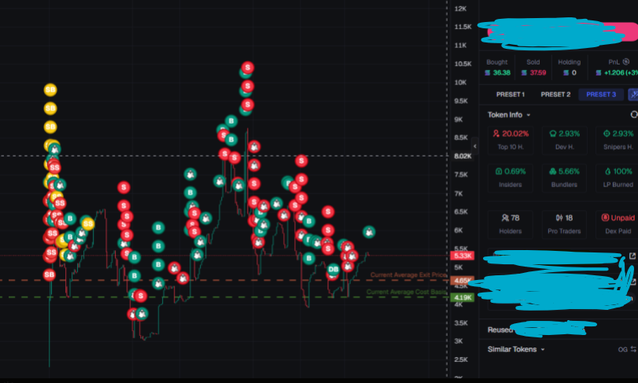Click the green DB marker on the chart
Screen dimensions: 638x383
334,269
